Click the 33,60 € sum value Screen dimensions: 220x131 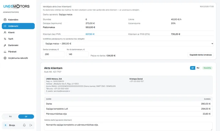tap(207, 114)
